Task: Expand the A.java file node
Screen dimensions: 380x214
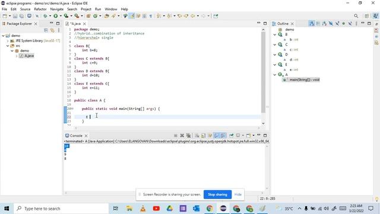Action: tap(17, 56)
